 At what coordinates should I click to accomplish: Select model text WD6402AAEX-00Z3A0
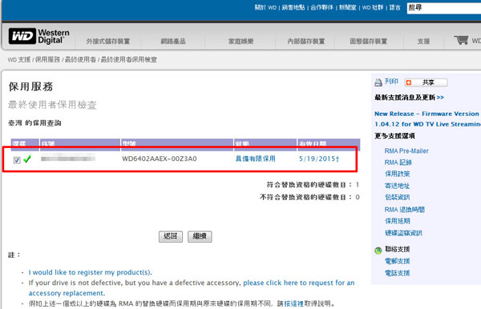tap(160, 159)
